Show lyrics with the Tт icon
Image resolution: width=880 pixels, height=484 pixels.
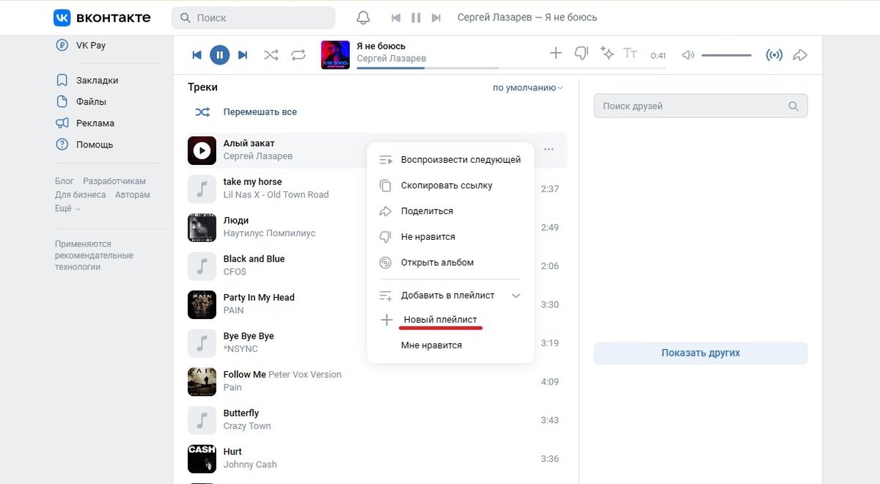[x=630, y=54]
